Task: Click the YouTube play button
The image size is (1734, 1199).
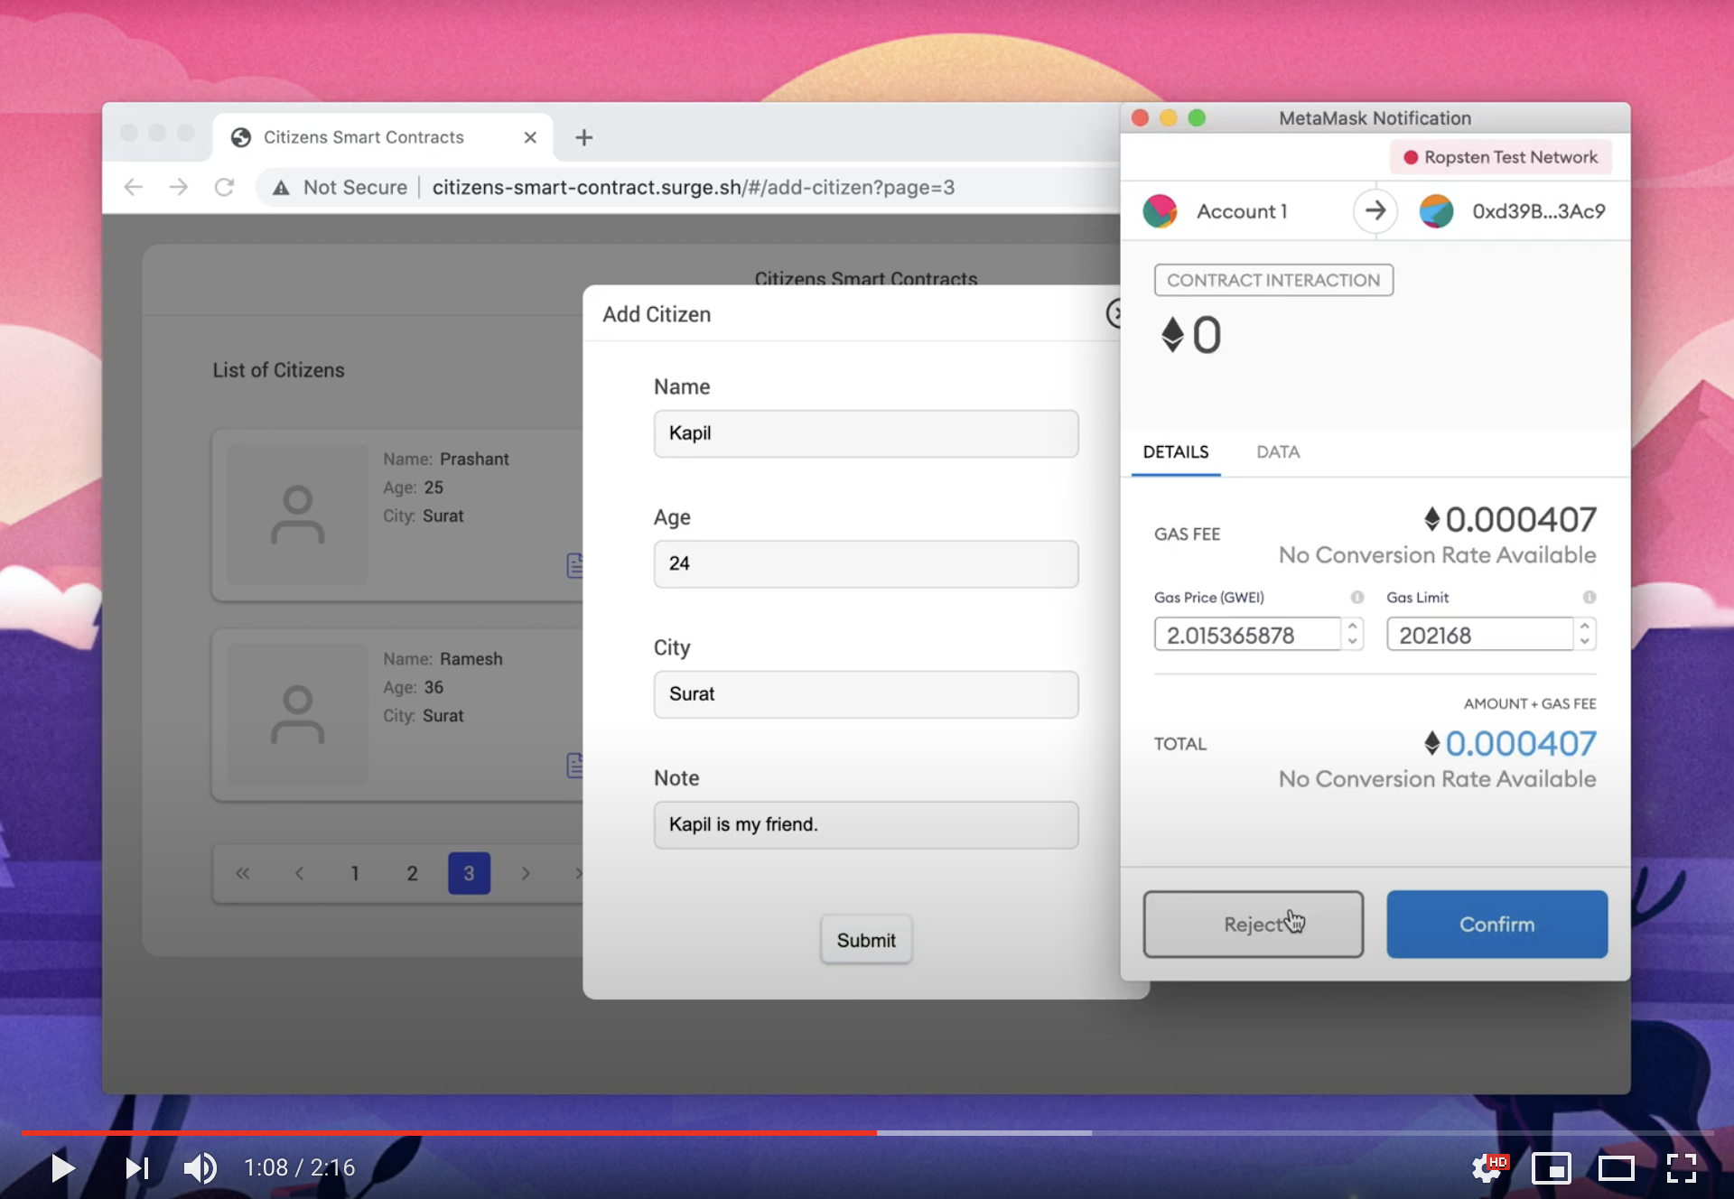Action: [x=62, y=1168]
